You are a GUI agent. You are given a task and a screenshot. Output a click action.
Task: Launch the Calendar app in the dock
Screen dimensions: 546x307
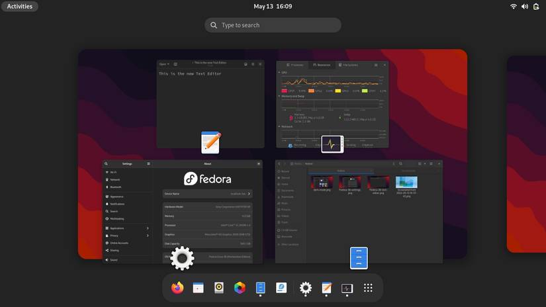(198, 288)
